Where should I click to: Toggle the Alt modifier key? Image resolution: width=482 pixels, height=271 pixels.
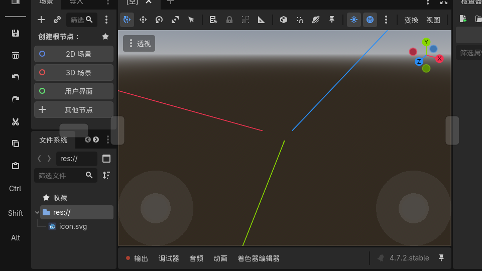(16, 238)
